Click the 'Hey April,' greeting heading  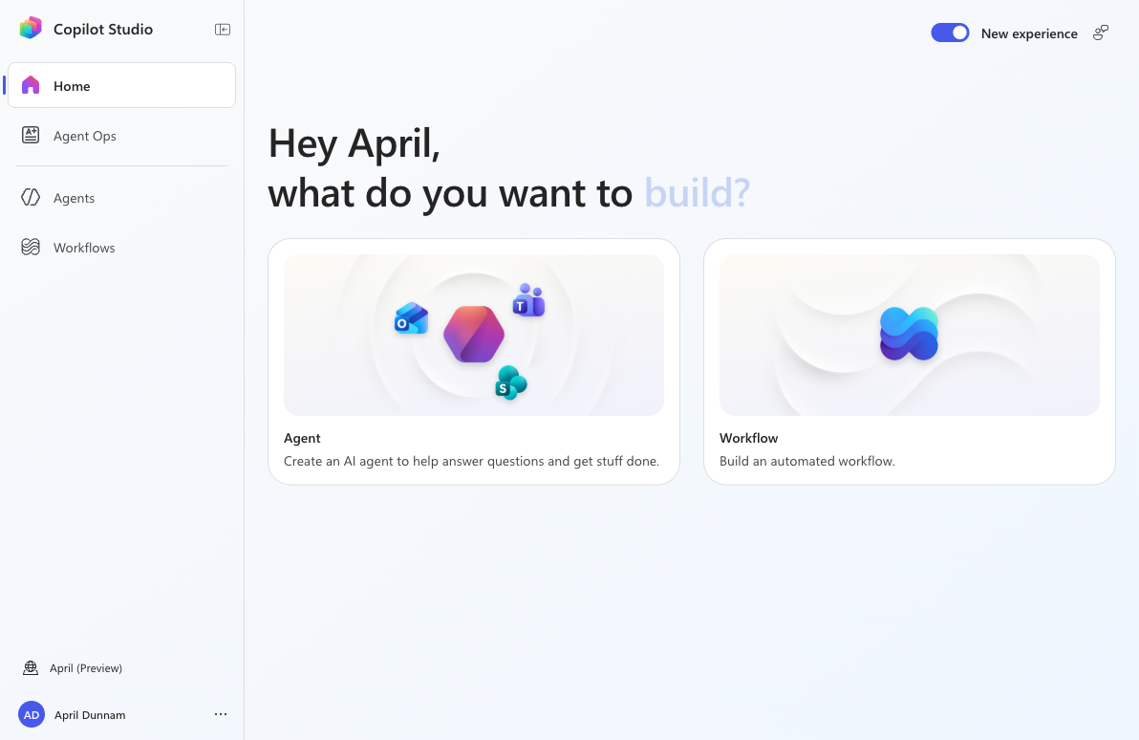[x=355, y=143]
